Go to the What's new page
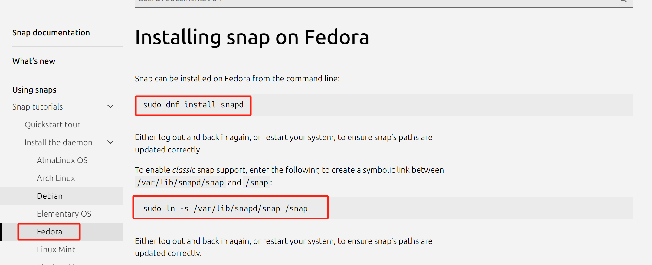This screenshot has width=652, height=265. (x=34, y=61)
